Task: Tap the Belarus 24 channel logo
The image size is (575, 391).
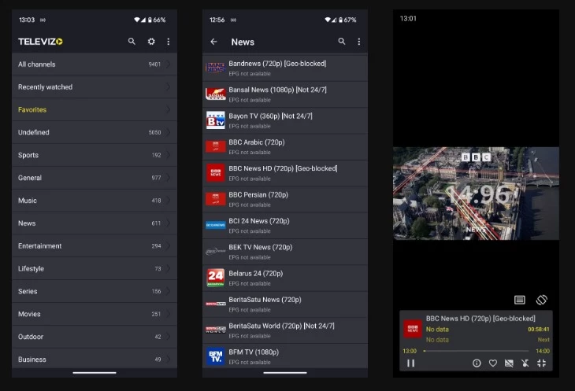Action: tap(215, 278)
